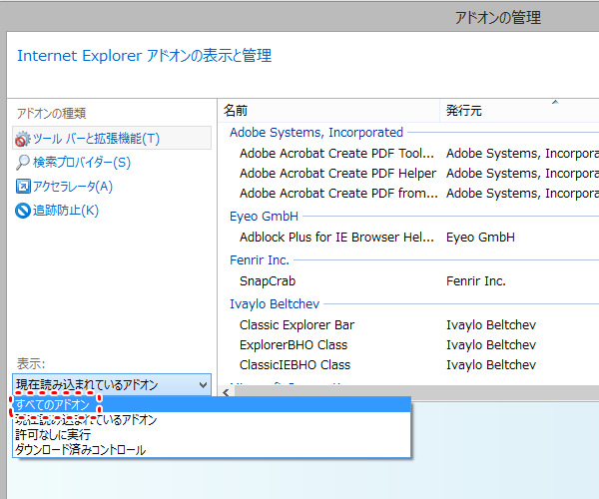
Task: Sort by the 名前 column header
Action: coord(328,111)
